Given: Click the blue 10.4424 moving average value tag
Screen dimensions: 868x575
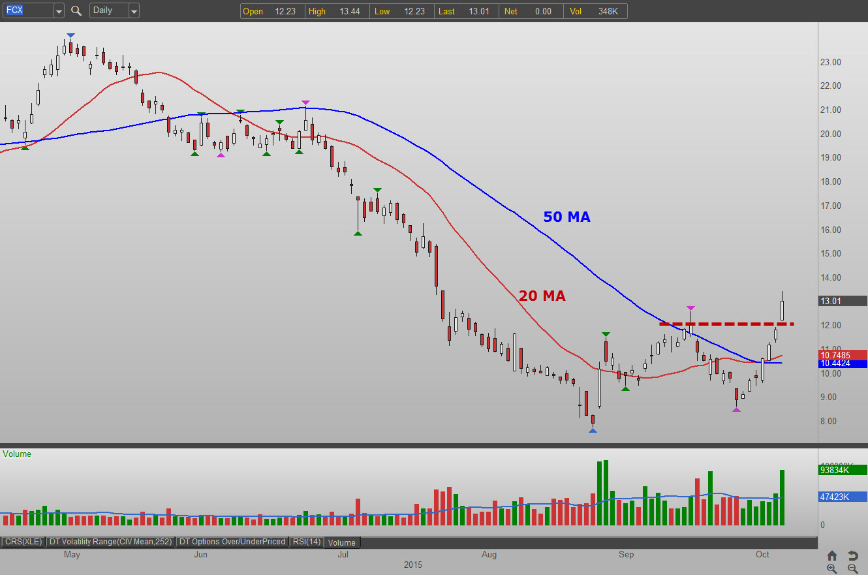Looking at the screenshot, I should click(x=843, y=364).
